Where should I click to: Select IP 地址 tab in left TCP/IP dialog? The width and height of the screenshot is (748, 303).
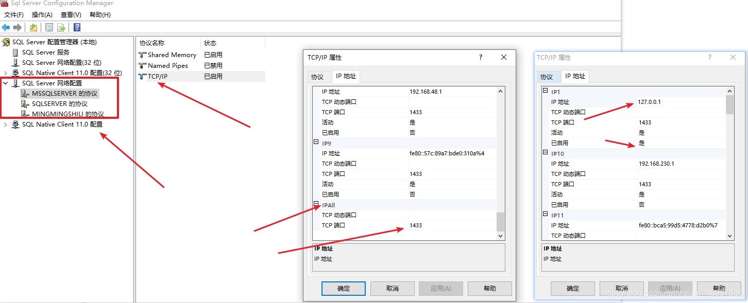(x=346, y=76)
